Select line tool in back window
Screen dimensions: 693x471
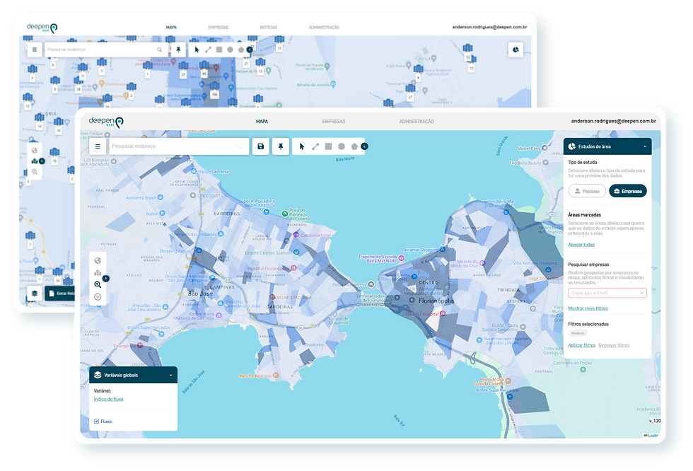pyautogui.click(x=208, y=50)
